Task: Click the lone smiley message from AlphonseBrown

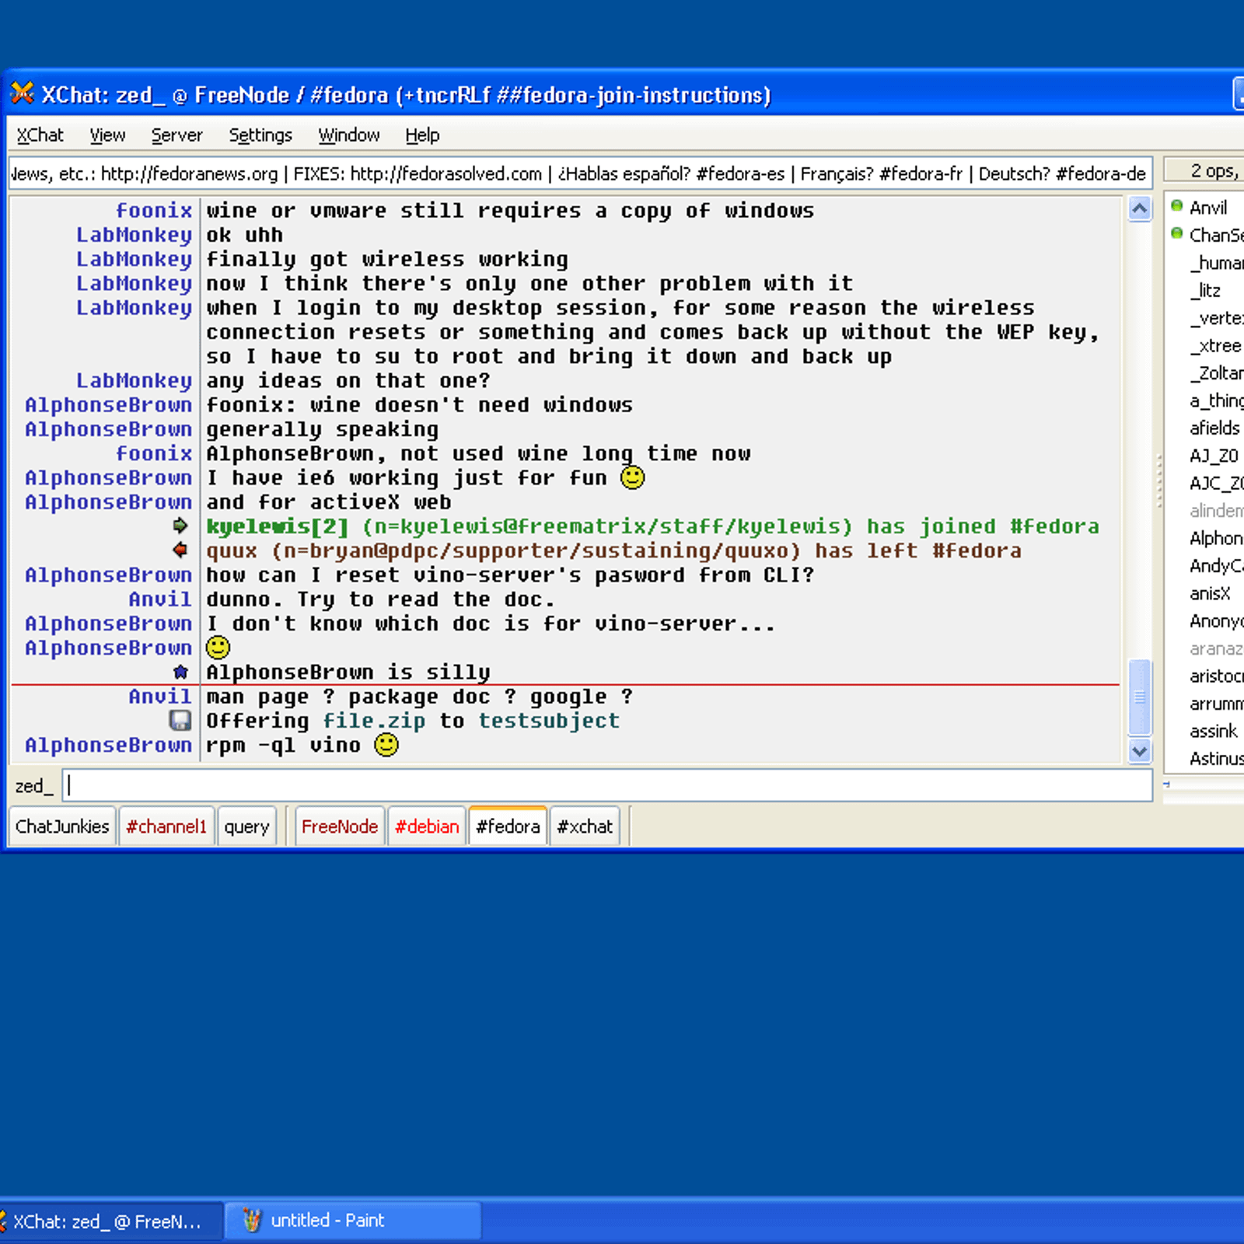Action: pyautogui.click(x=218, y=647)
